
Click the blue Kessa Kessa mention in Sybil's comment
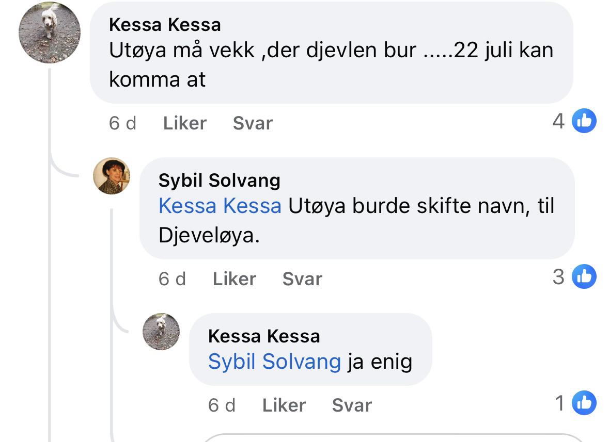click(220, 206)
